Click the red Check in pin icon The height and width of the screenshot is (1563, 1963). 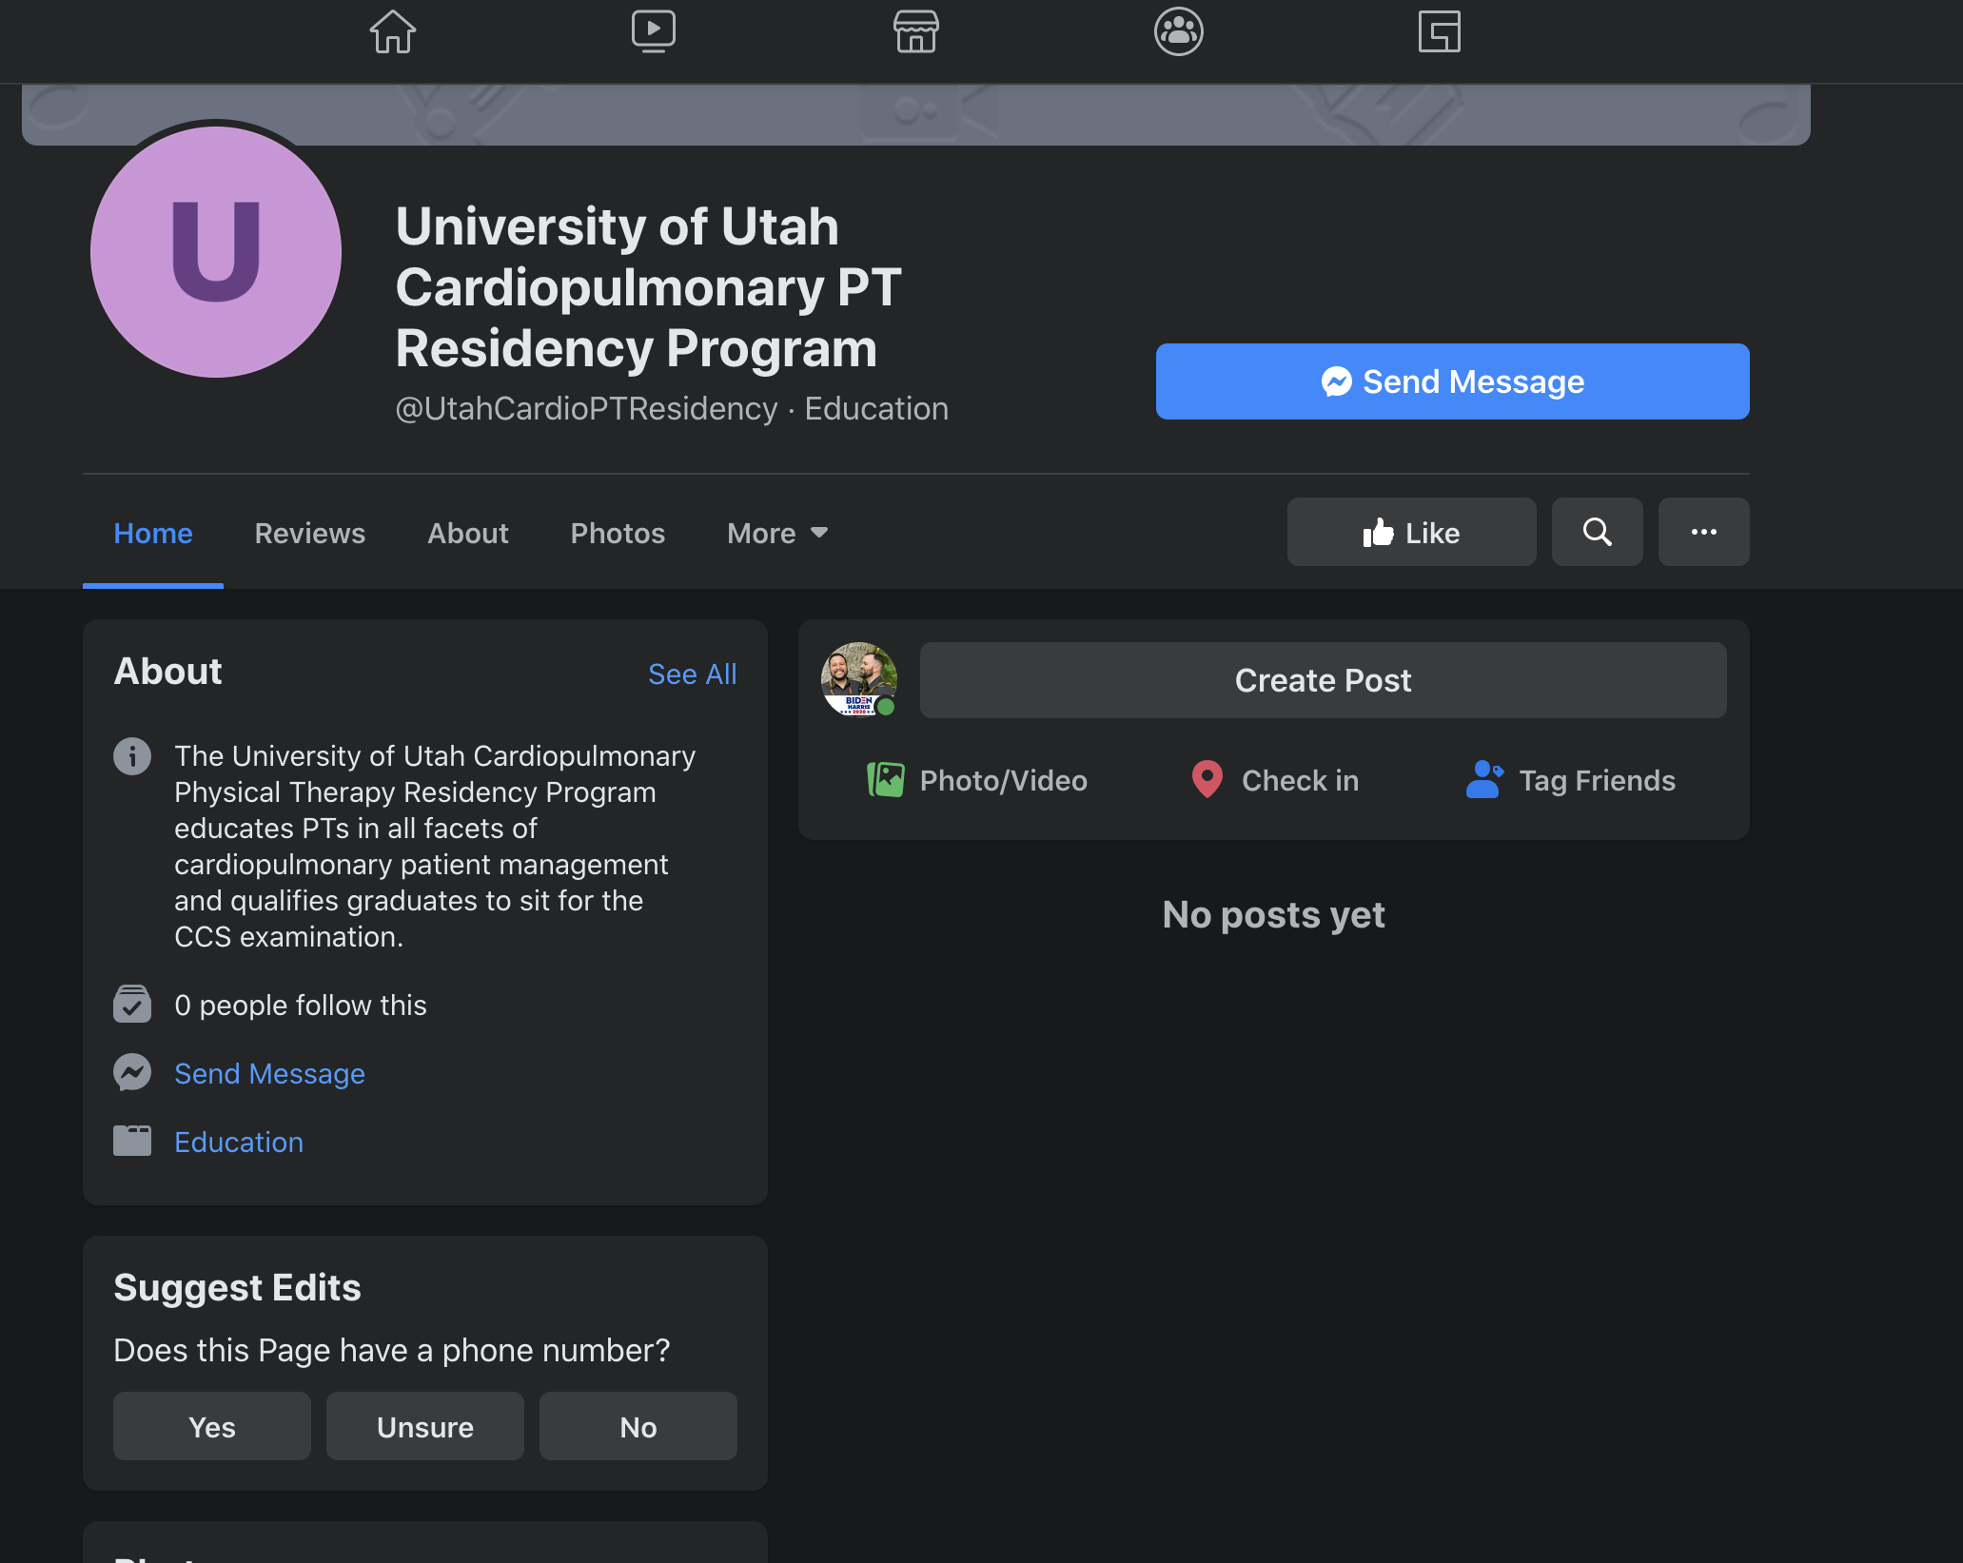pyautogui.click(x=1207, y=780)
